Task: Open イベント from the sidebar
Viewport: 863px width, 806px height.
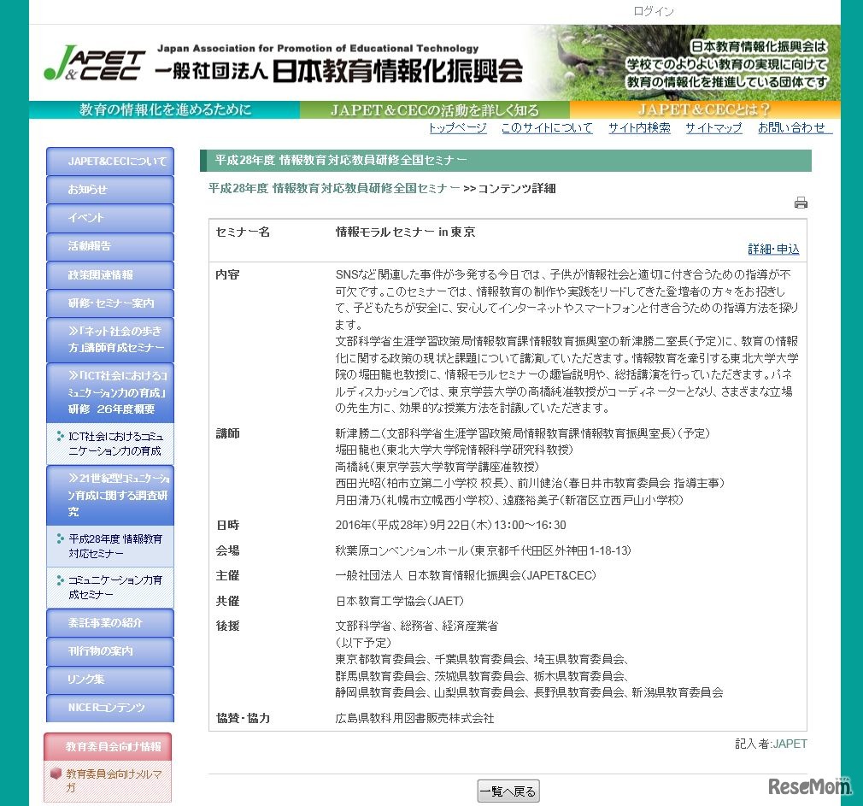Action: pyautogui.click(x=109, y=218)
